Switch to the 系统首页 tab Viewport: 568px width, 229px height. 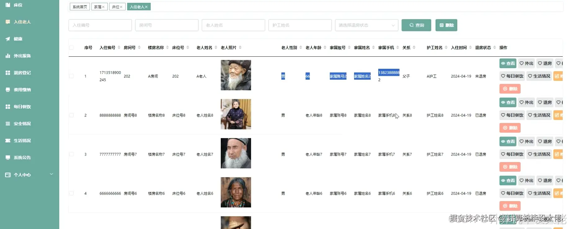[80, 7]
